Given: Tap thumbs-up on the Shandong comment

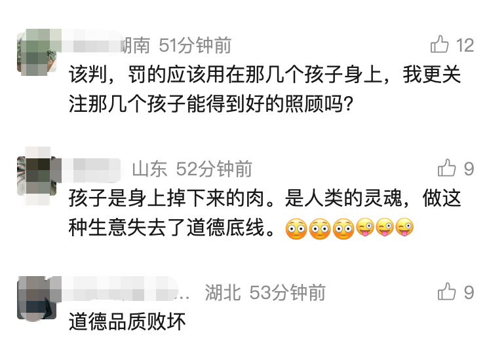Looking at the screenshot, I should 446,167.
